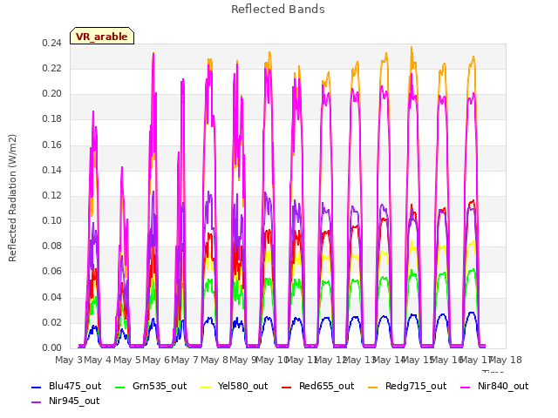Click the May 5 x-axis tick label
The height and width of the screenshot is (418, 558).
click(x=127, y=360)
